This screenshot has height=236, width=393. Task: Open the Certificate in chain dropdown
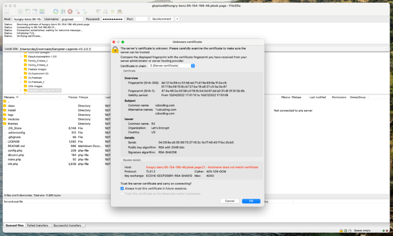pos(173,66)
